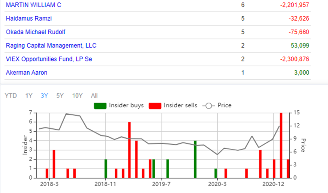Click the Price y-axis title on right

(303, 145)
